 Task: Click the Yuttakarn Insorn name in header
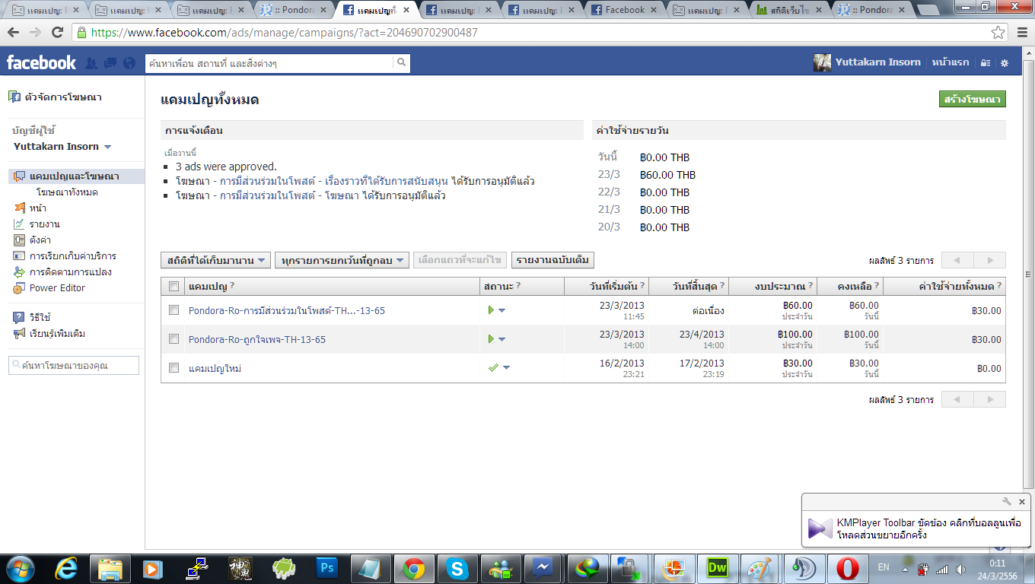click(x=878, y=62)
